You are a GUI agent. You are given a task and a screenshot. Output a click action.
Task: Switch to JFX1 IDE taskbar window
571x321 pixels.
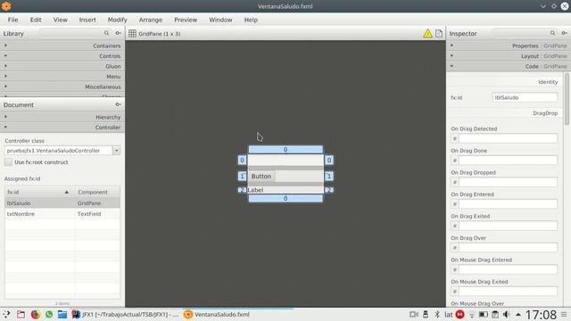tap(124, 314)
